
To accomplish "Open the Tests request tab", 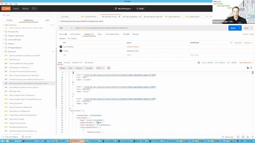I will 126,34.
